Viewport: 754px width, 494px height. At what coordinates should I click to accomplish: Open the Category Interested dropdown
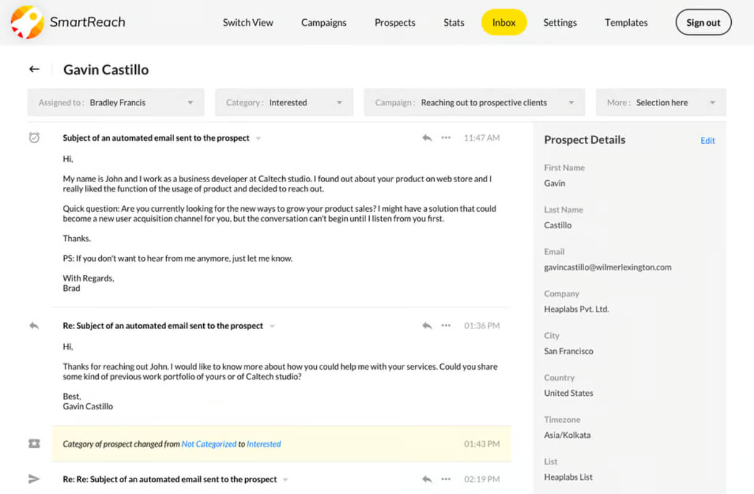pos(284,103)
